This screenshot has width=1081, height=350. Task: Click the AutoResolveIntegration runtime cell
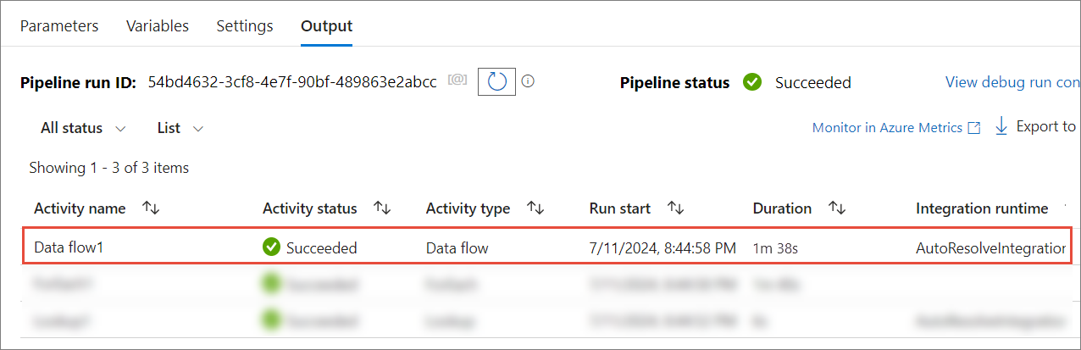pyautogui.click(x=990, y=248)
